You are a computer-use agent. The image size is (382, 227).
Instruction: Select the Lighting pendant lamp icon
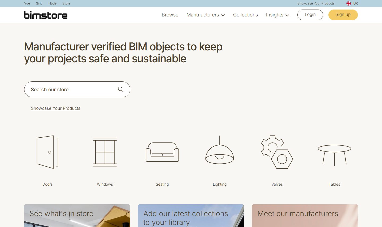[220, 150]
